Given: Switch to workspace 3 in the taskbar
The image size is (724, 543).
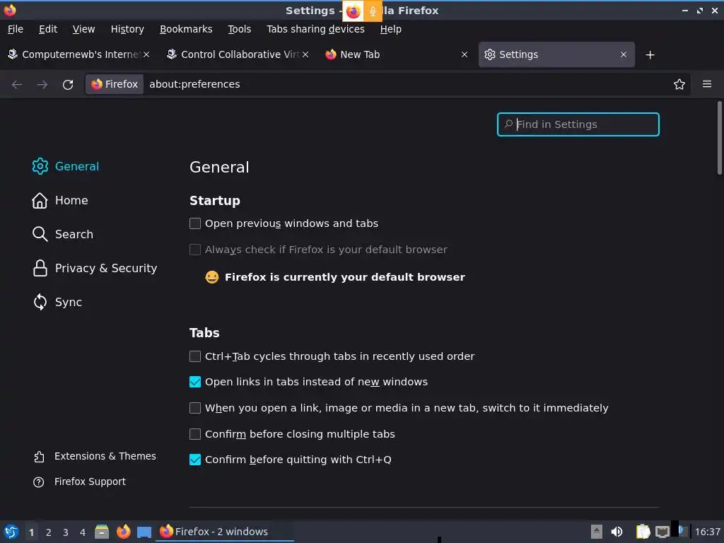Looking at the screenshot, I should [66, 532].
